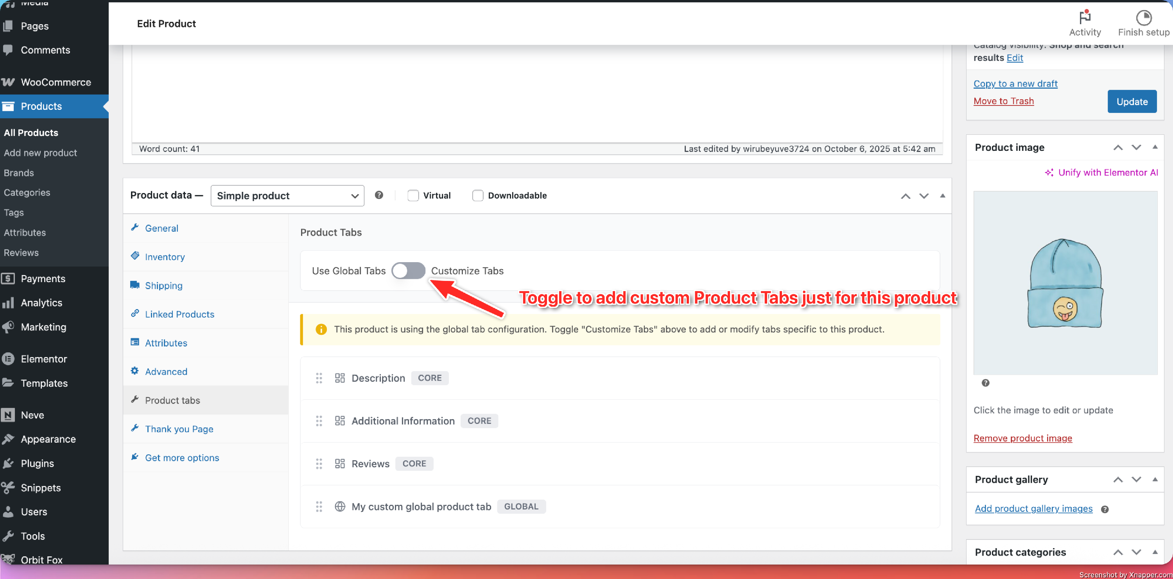This screenshot has height=579, width=1173.
Task: Open Elementor in the admin sidebar
Action: 44,359
